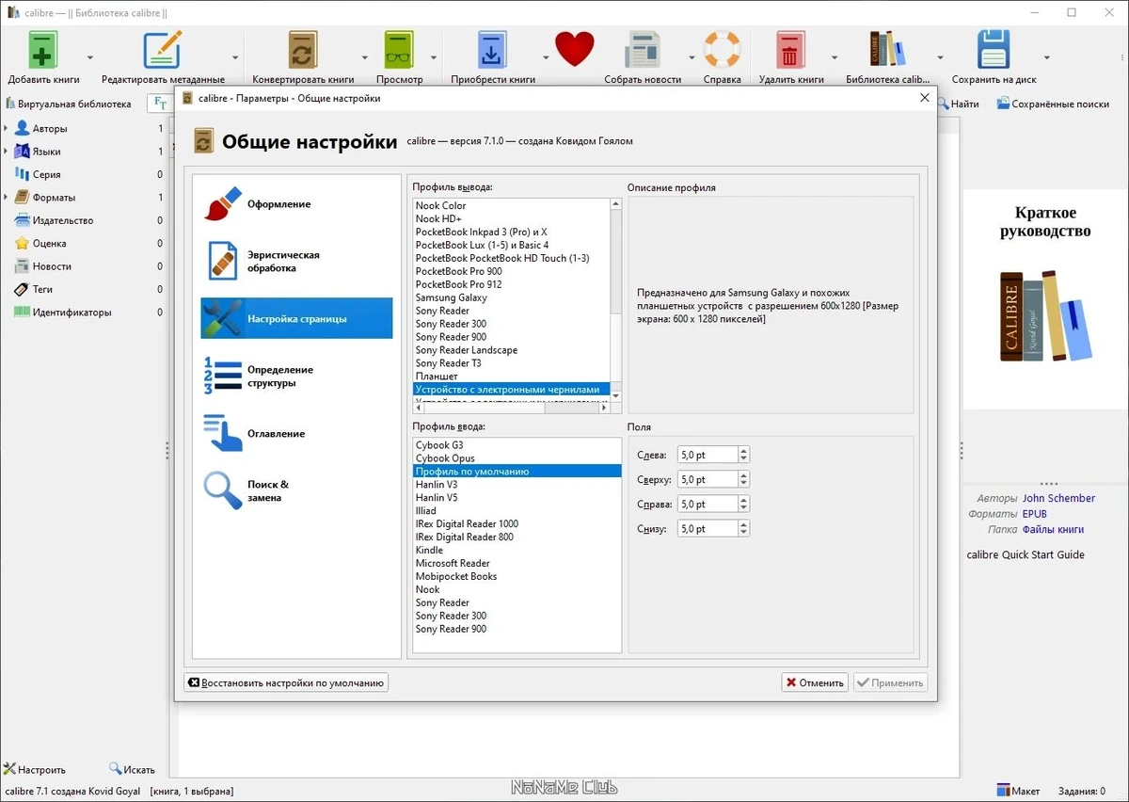Screen dimensions: 1129x802
Task: Click the Применить button
Action: click(890, 682)
